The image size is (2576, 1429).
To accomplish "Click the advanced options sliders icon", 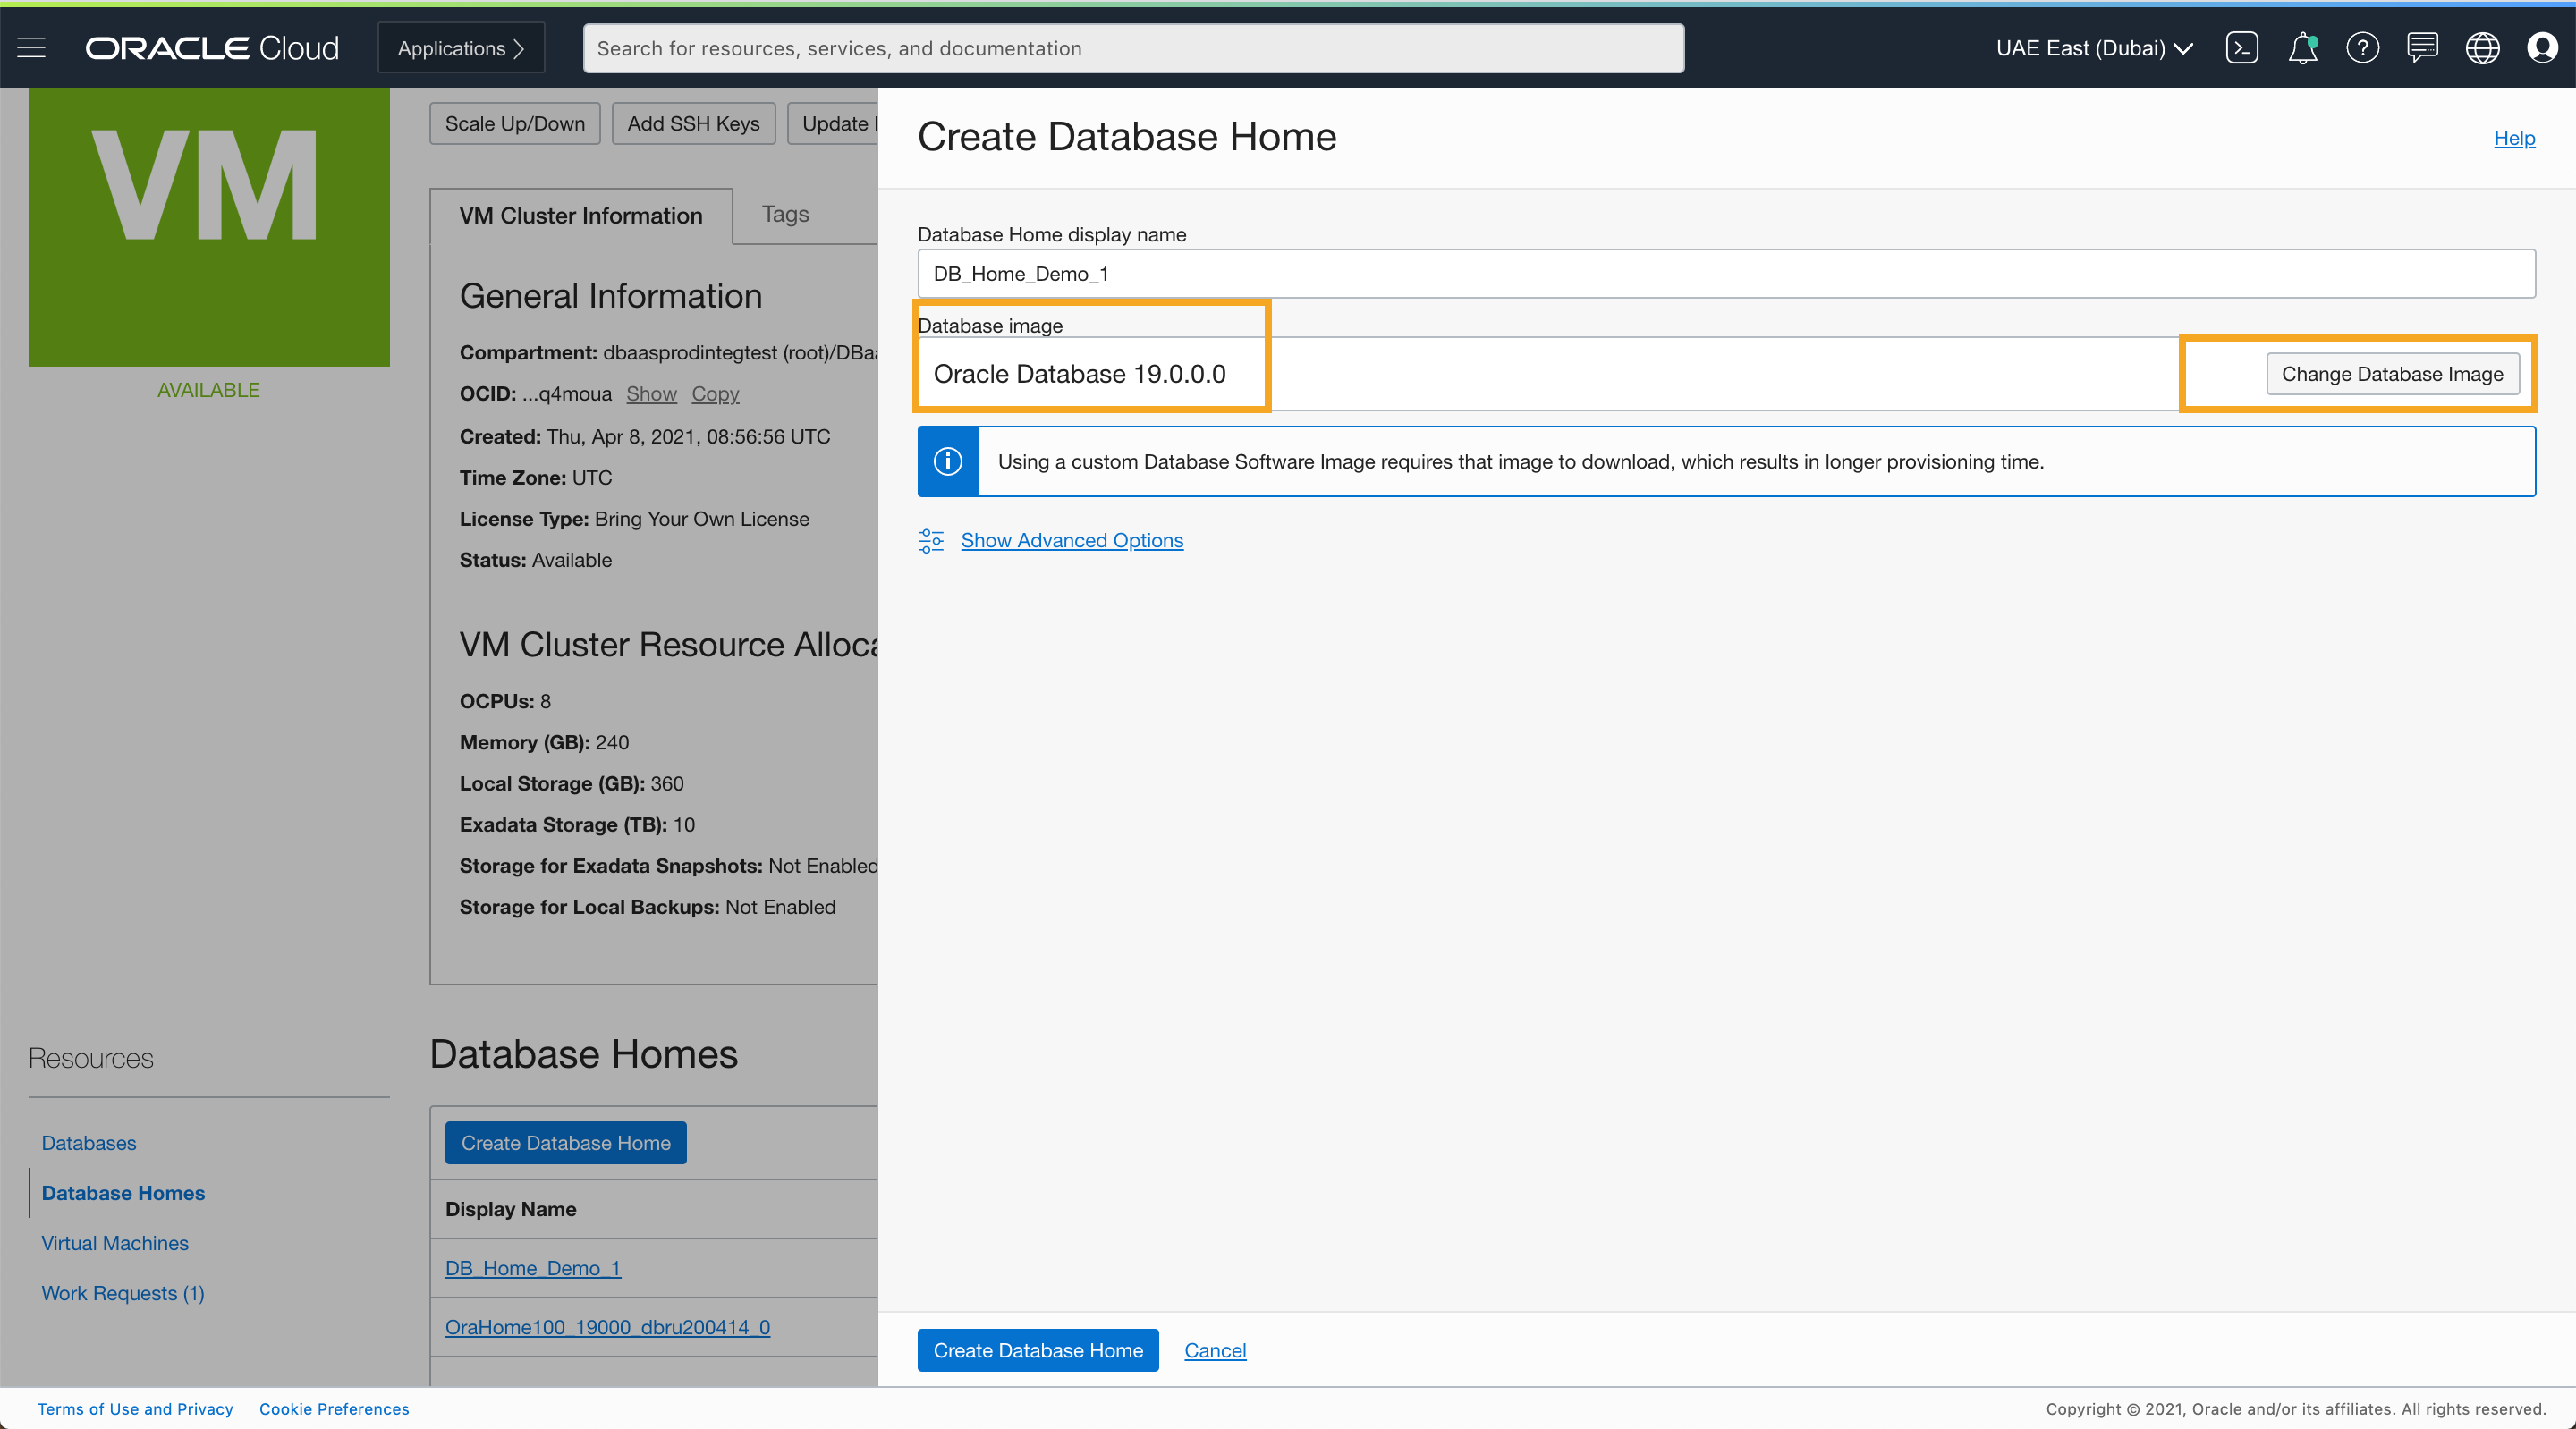I will click(x=931, y=541).
